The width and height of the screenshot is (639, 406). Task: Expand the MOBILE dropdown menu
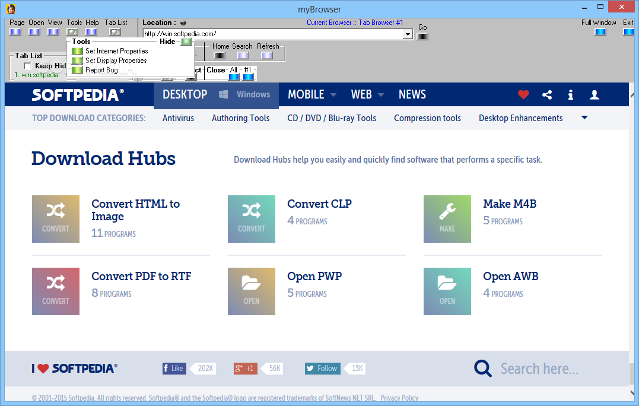pos(333,95)
